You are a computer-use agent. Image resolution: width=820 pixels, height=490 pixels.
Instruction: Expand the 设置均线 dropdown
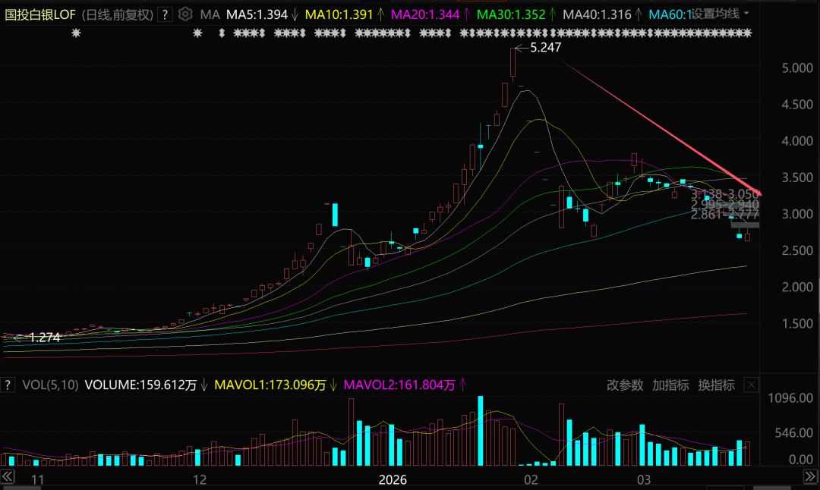pyautogui.click(x=720, y=14)
